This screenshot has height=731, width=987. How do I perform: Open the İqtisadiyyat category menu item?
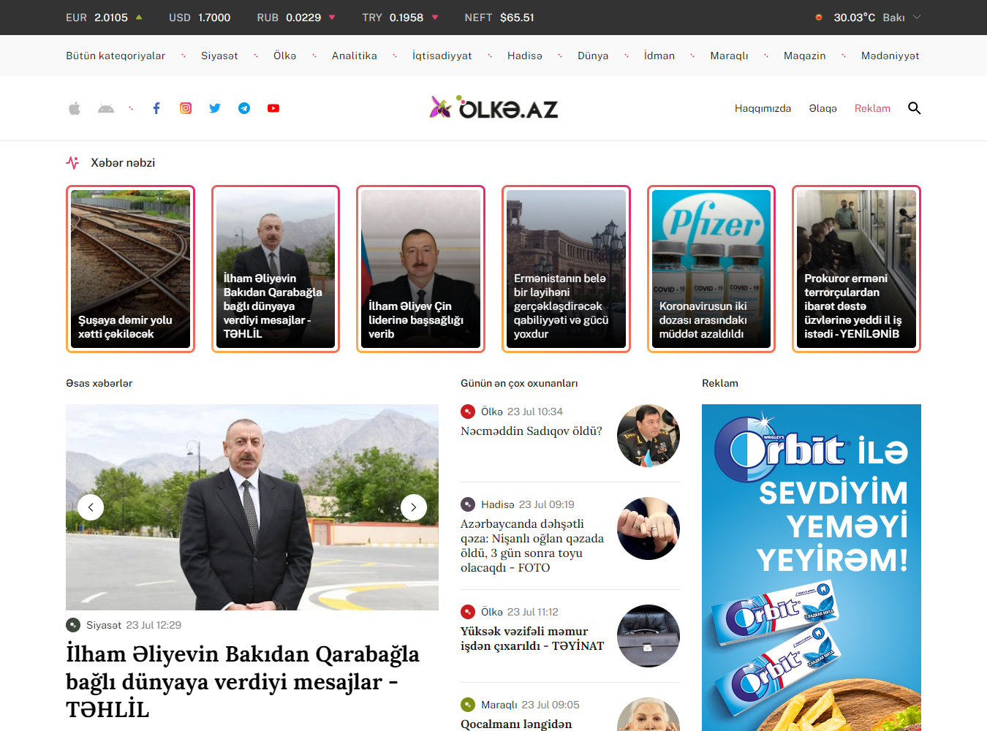pos(442,56)
